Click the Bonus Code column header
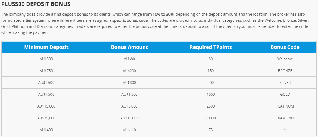Viewport: 318px width, 137px height. coord(285,47)
